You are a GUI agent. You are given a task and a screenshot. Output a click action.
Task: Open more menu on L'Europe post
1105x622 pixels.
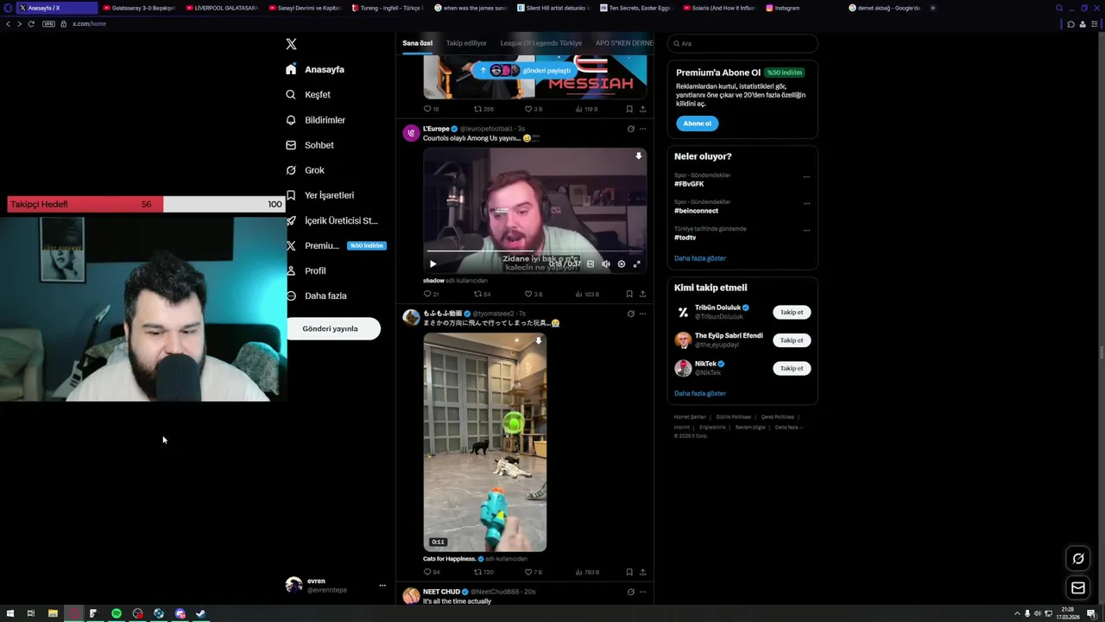642,129
